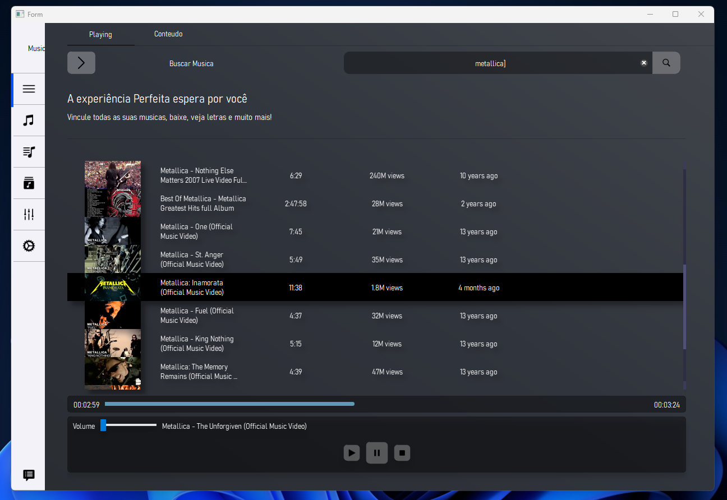Click the Form window title icon
The width and height of the screenshot is (727, 500).
[20, 14]
